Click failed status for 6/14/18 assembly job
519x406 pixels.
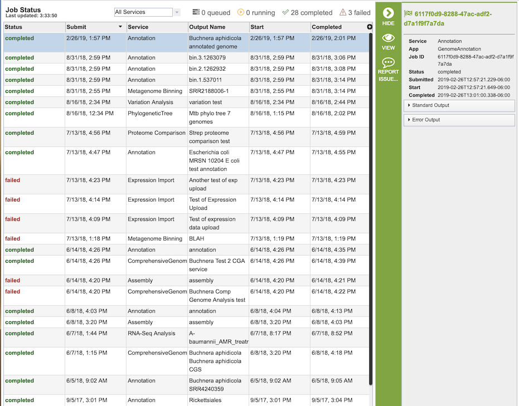(13, 280)
